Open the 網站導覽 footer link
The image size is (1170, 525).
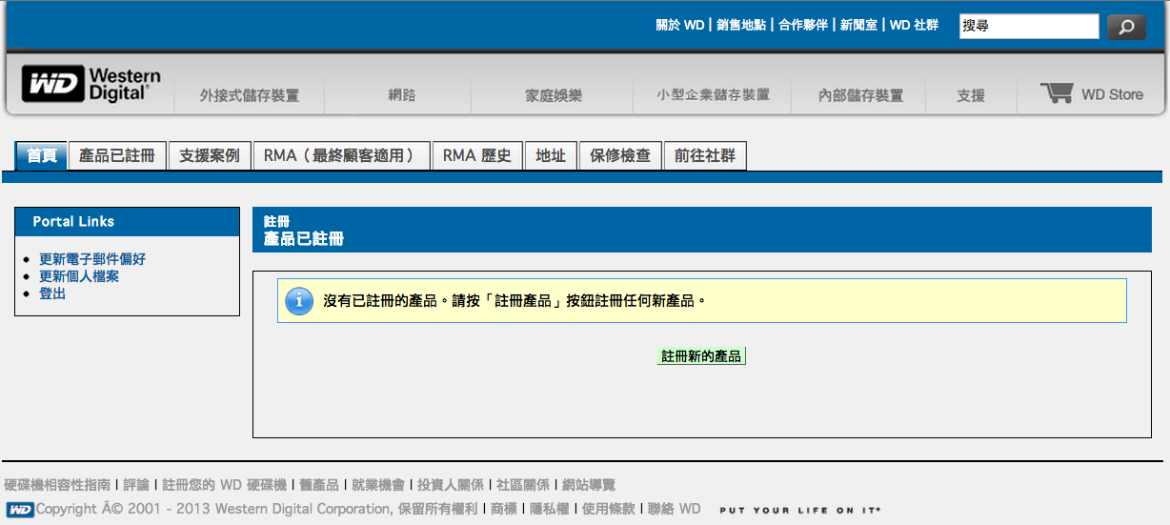[x=589, y=485]
